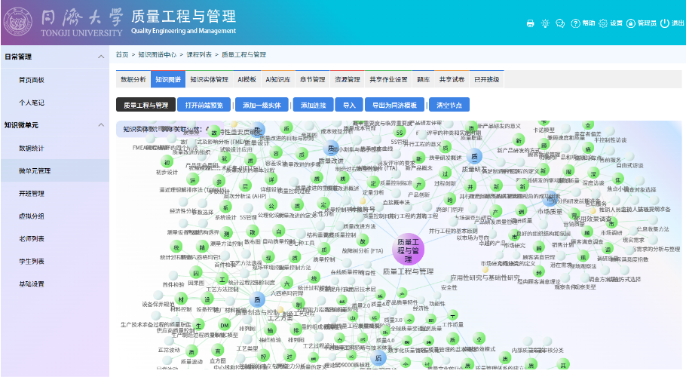
Task: Select the blue 质量改进 graph node
Action: point(331,149)
